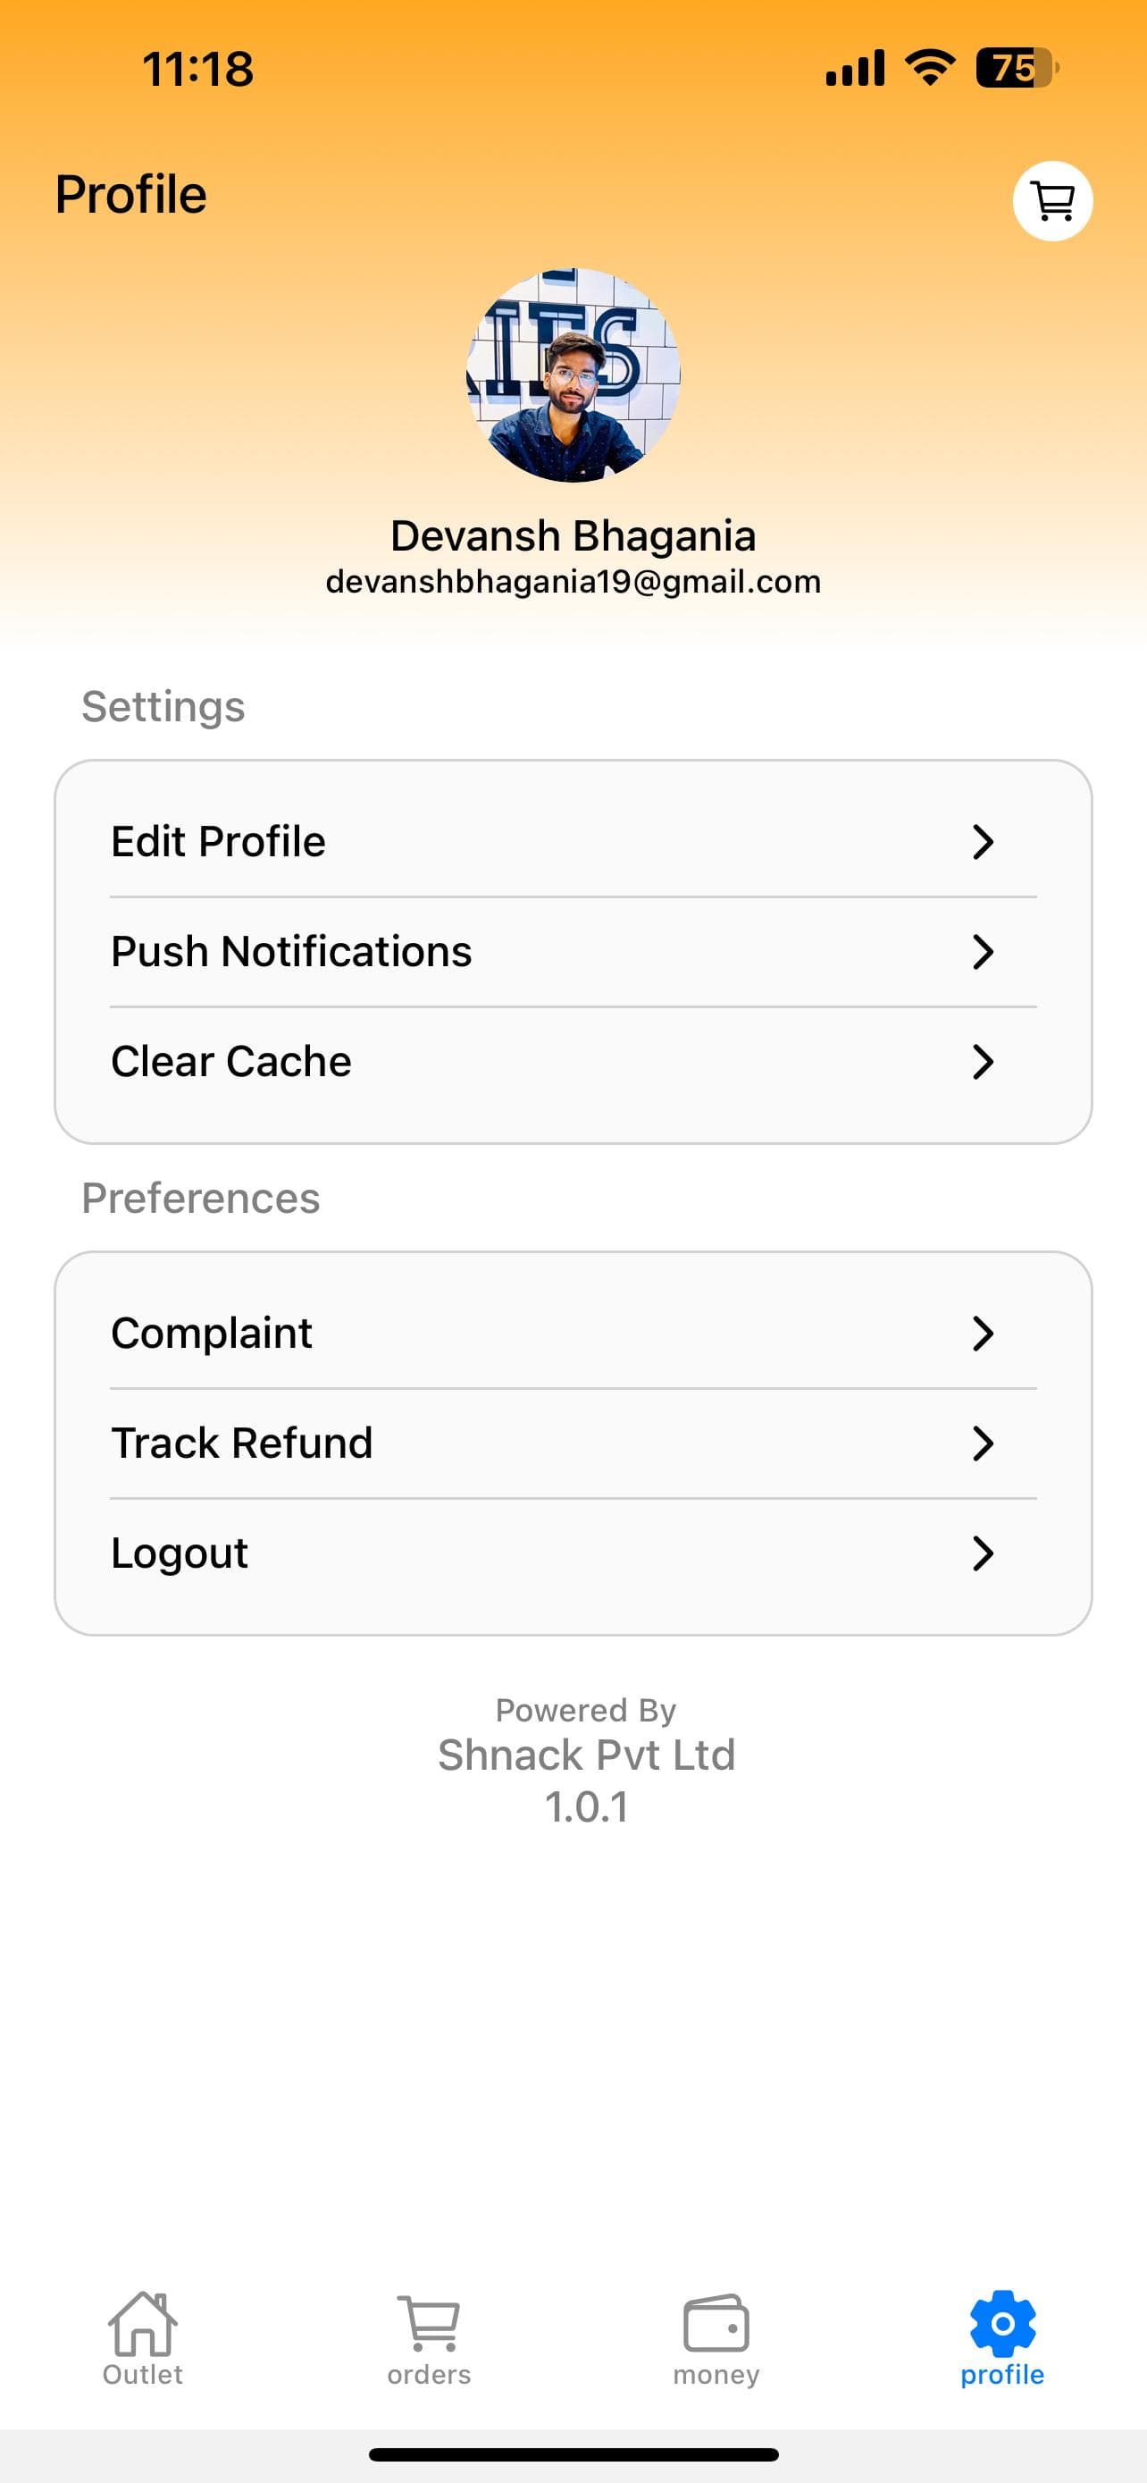Tap the battery indicator in status bar
This screenshot has height=2483, width=1147.
1017,67
